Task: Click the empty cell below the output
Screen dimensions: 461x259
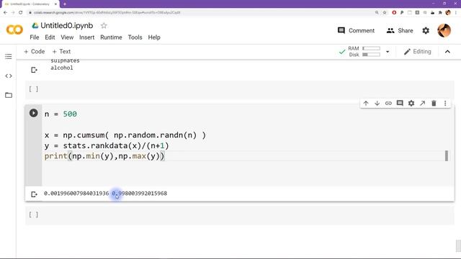Action: tap(240, 215)
